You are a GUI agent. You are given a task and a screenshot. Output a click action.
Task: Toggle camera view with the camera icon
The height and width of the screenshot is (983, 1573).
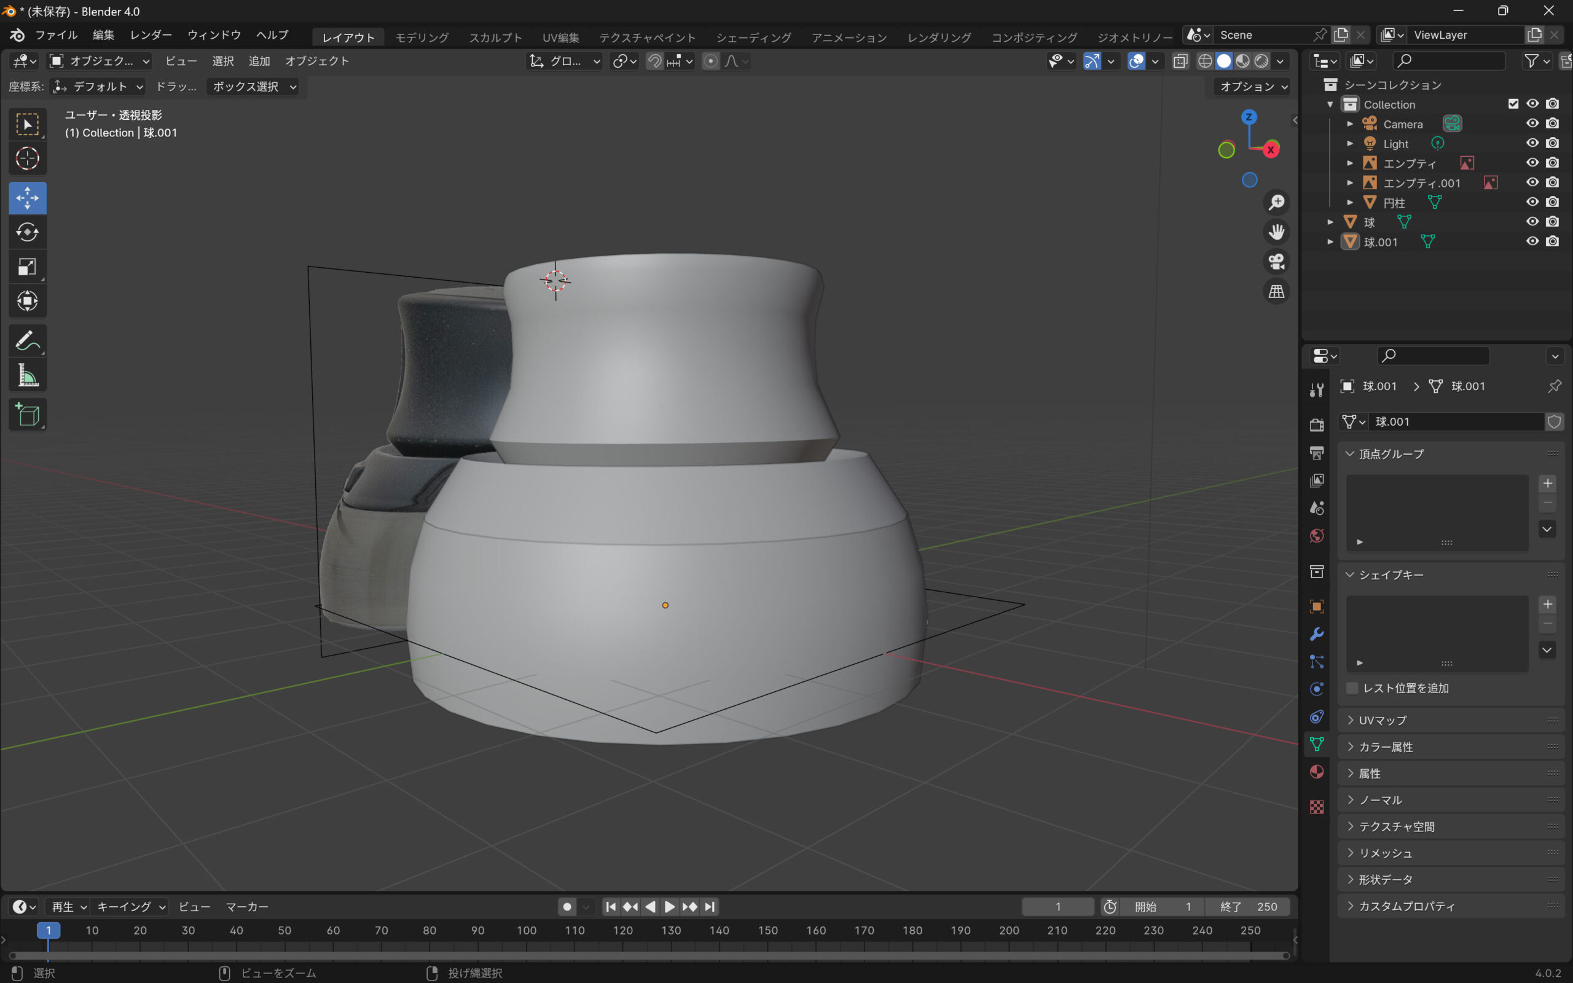pos(1276,262)
